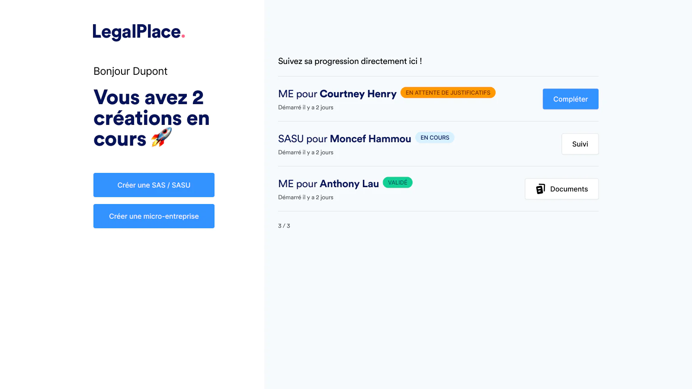This screenshot has width=692, height=389.
Task: Click the "Vous avez 2 créations" heading
Action: [151, 118]
